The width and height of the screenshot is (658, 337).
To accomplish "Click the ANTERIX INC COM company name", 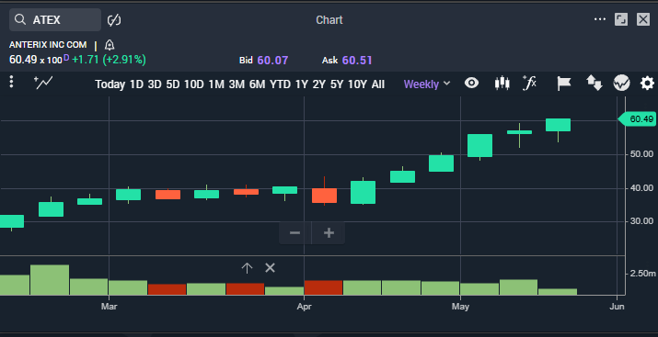I will [48, 45].
